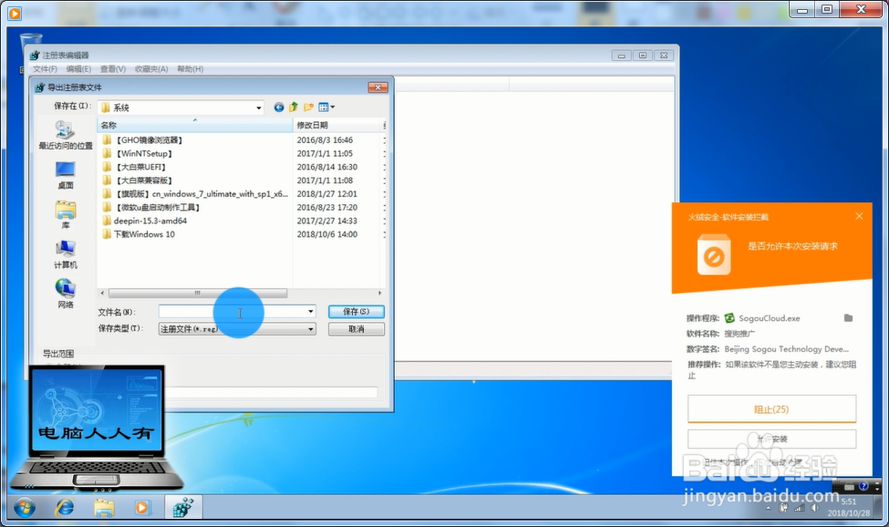Click the 取消 cancel button
Screen dimensions: 889x527
click(356, 329)
